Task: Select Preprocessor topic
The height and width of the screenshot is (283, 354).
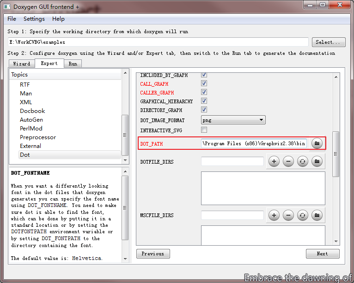Action: pos(38,137)
